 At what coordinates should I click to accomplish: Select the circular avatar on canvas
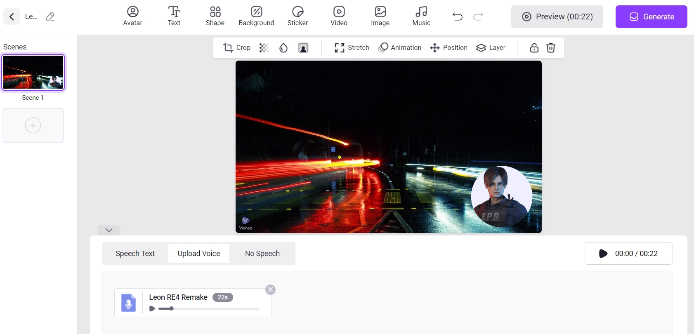[x=502, y=197]
